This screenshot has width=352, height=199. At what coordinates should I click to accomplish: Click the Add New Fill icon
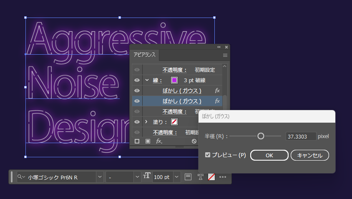148,141
